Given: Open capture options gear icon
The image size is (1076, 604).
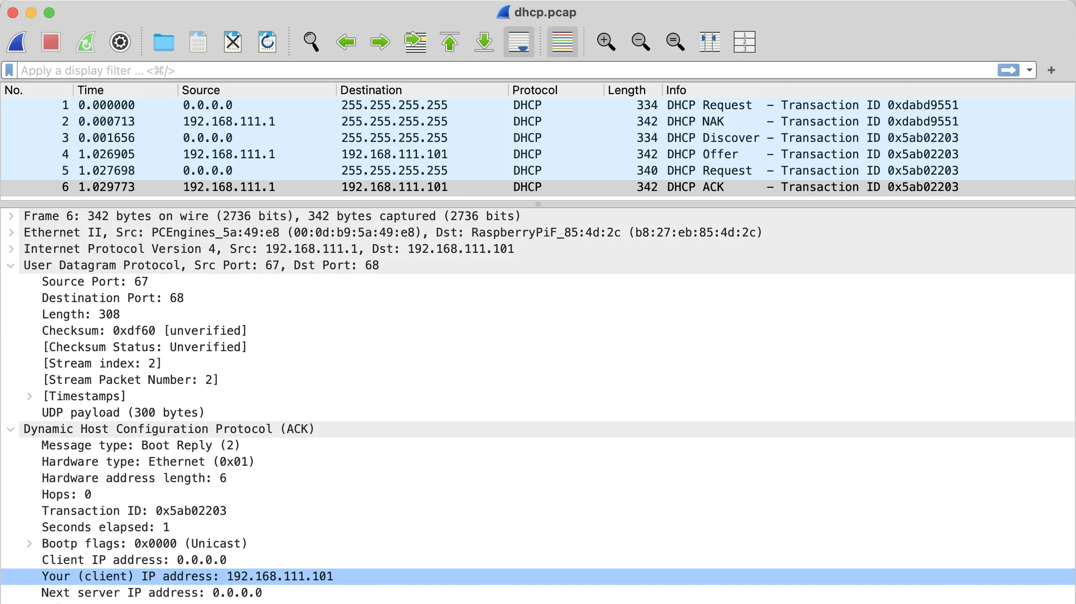Looking at the screenshot, I should pyautogui.click(x=120, y=42).
